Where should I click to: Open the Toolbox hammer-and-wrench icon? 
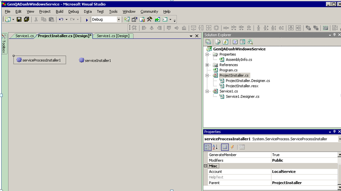click(x=150, y=20)
